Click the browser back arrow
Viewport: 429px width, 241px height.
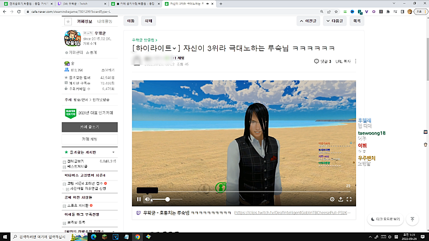[4, 12]
